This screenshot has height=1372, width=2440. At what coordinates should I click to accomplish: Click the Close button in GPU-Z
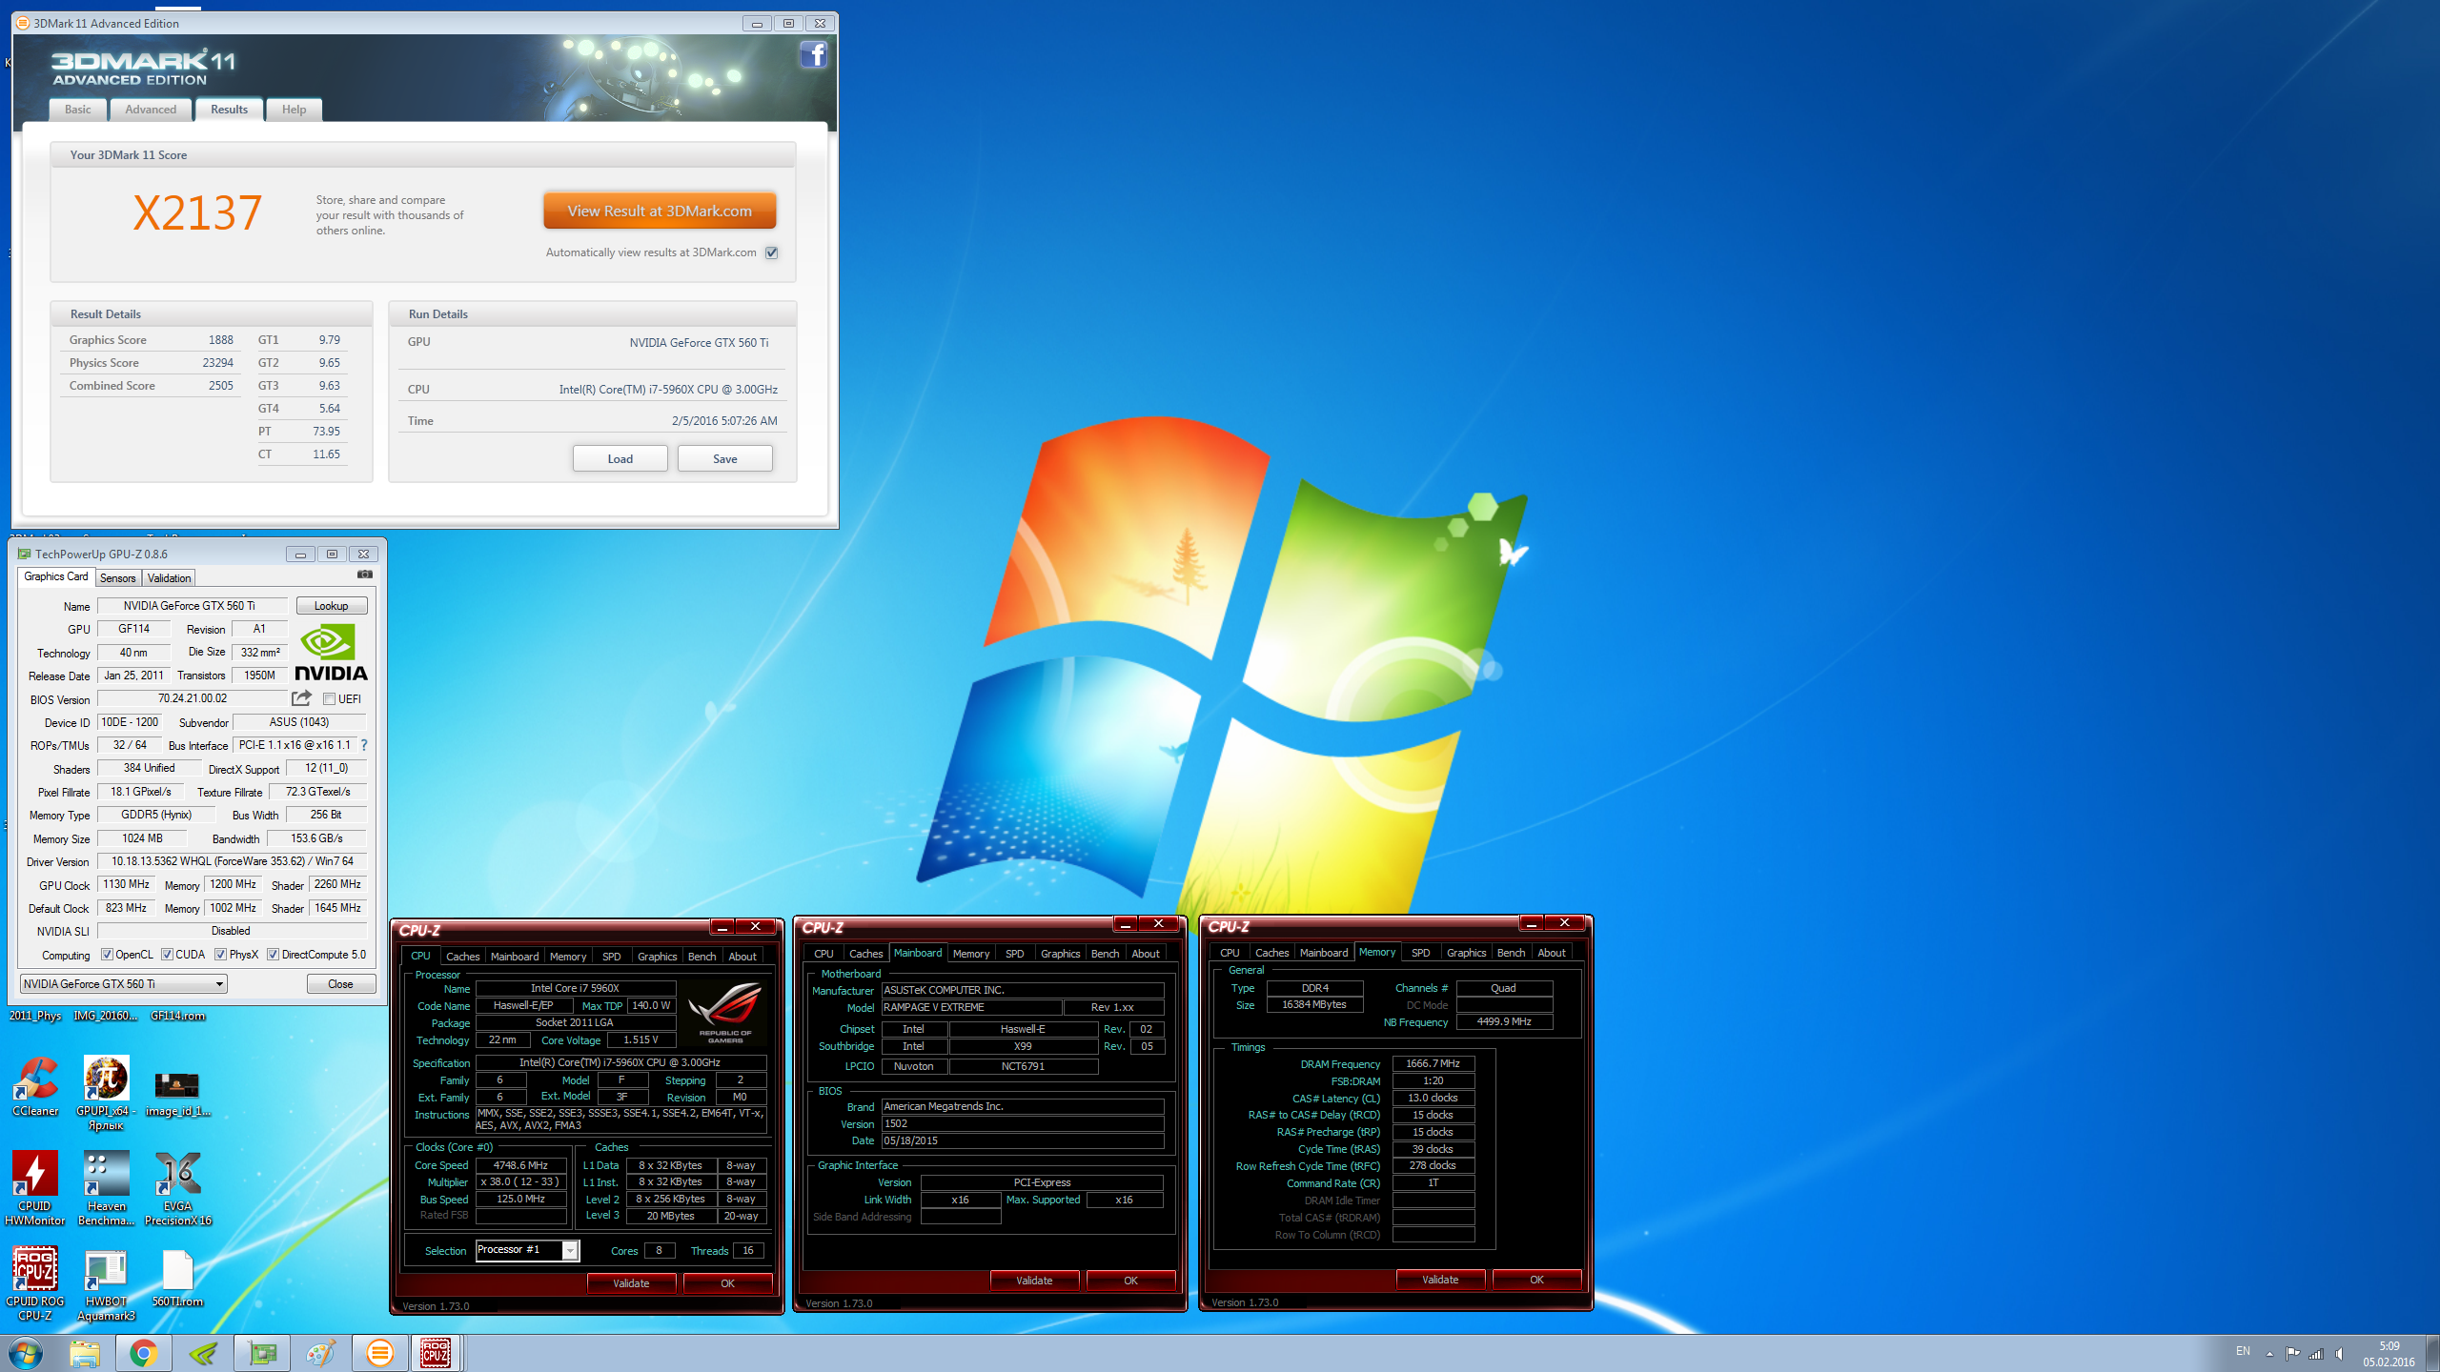(x=340, y=984)
